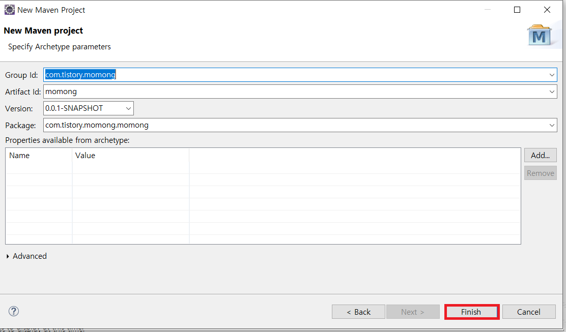Open the Package dropdown arrow
This screenshot has height=332, width=566.
(x=552, y=126)
